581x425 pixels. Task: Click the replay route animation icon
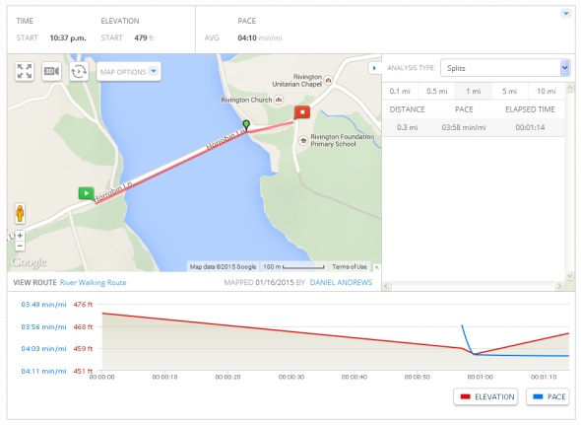point(79,71)
